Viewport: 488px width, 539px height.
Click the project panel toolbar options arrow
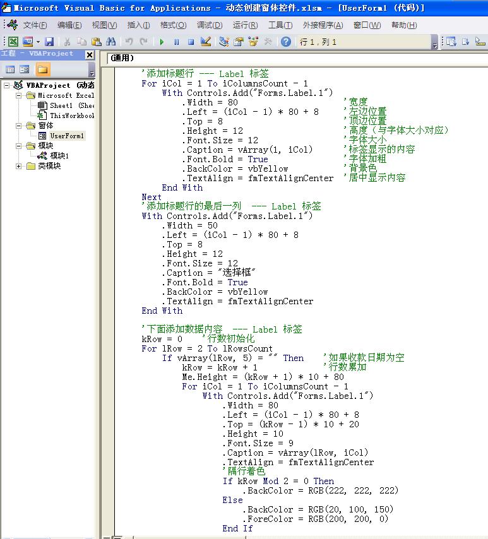click(92, 71)
